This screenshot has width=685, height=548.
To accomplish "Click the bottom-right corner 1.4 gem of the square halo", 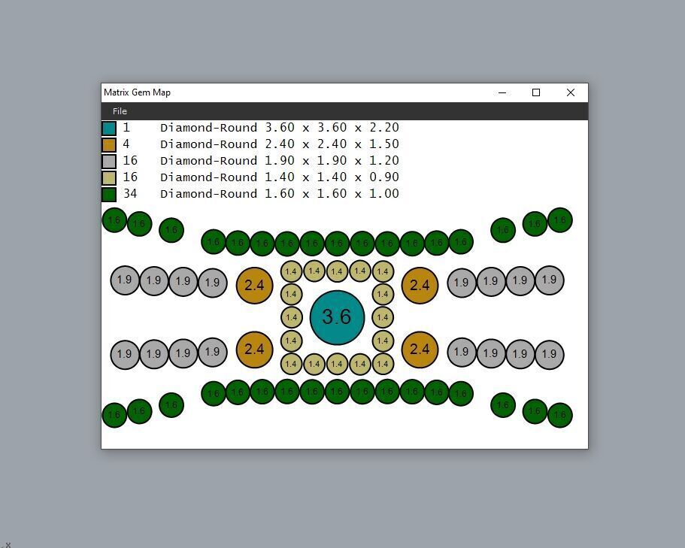I will click(x=383, y=364).
